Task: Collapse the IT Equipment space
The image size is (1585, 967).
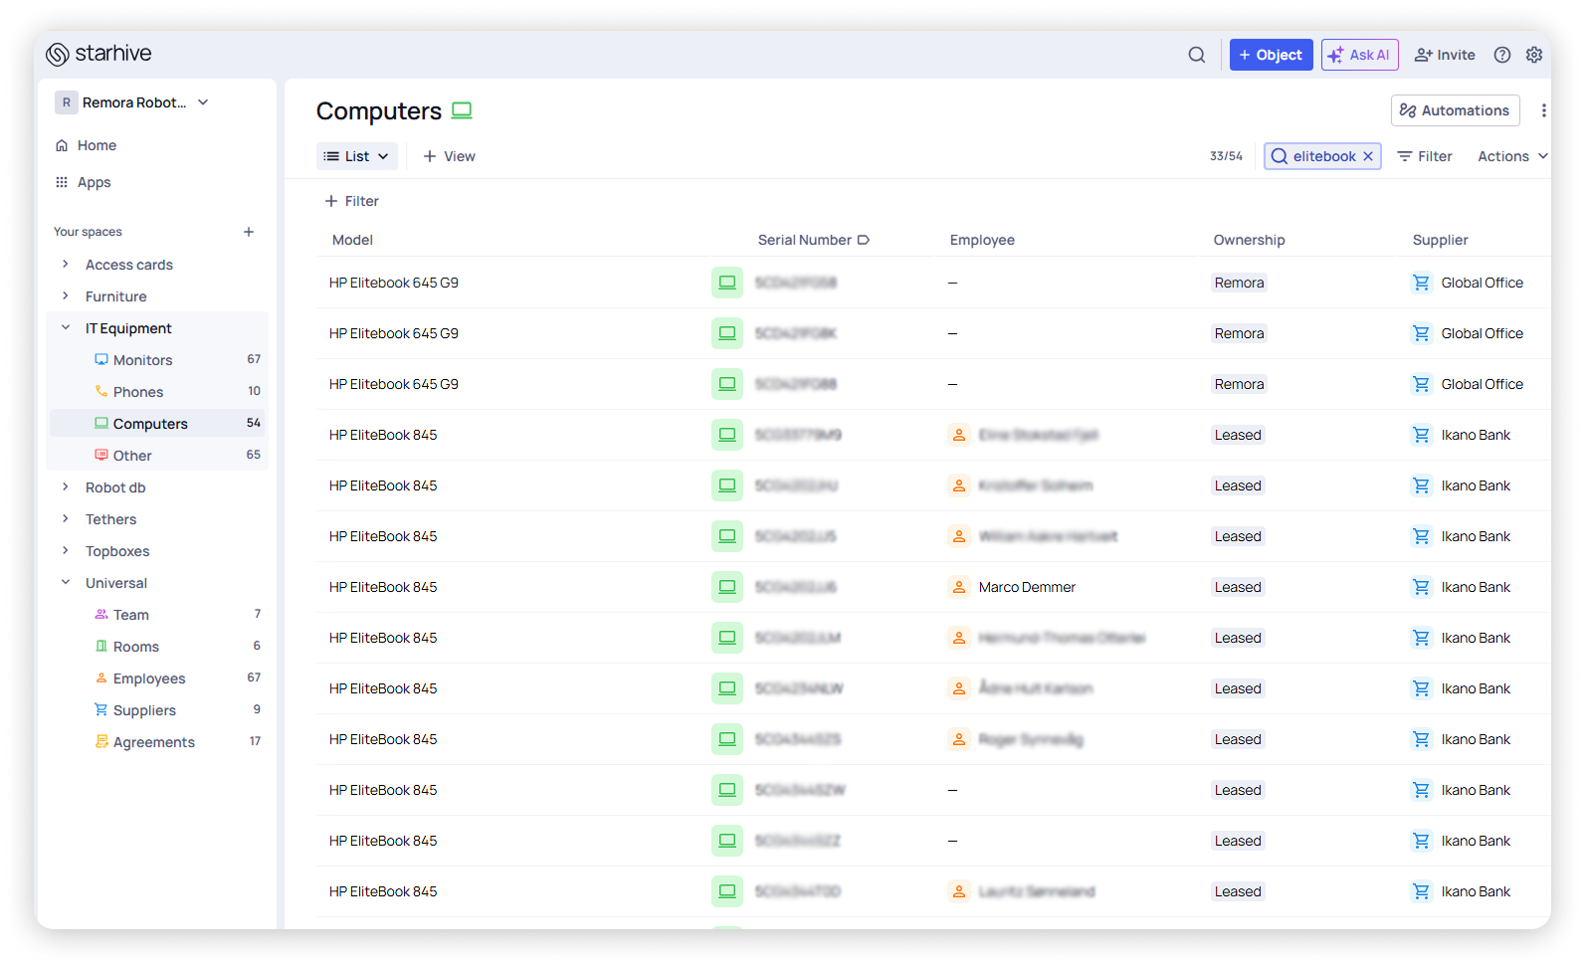Action: (x=66, y=328)
